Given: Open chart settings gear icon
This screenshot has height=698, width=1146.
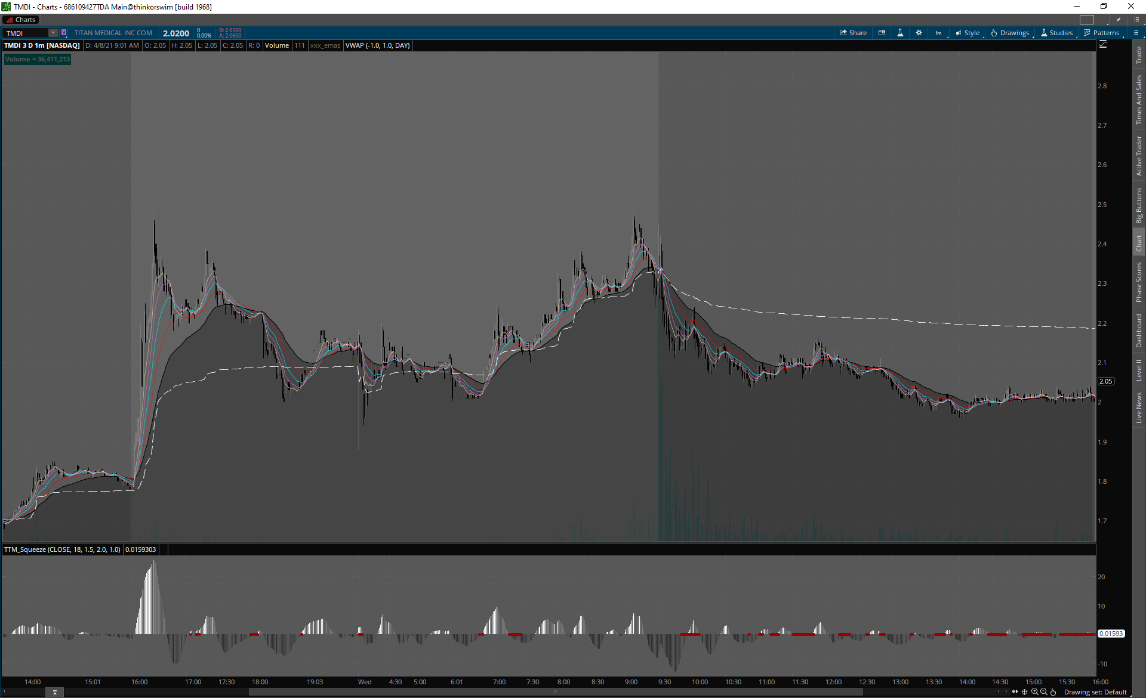Looking at the screenshot, I should [x=919, y=33].
